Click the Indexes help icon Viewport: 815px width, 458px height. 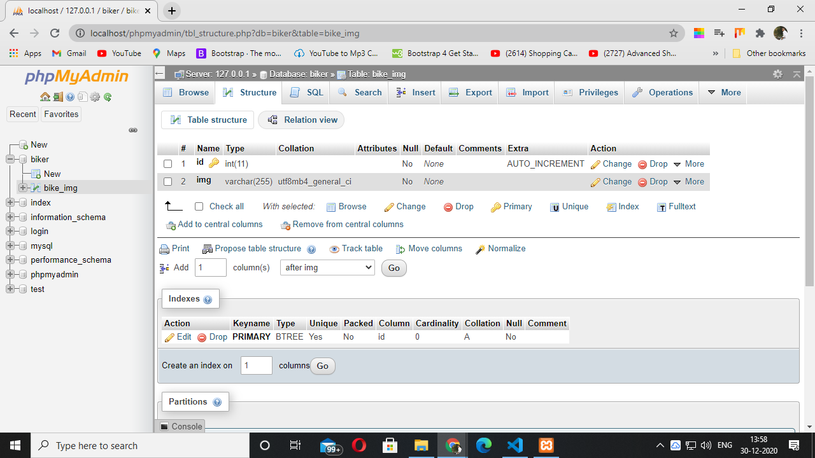point(208,299)
